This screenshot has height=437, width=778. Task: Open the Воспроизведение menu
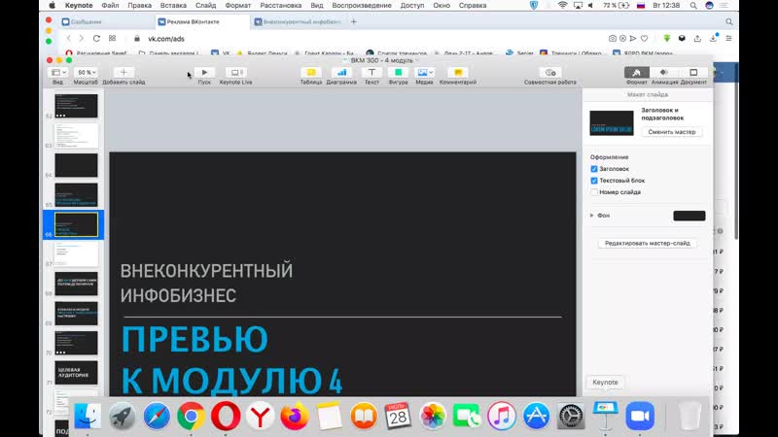(x=362, y=6)
